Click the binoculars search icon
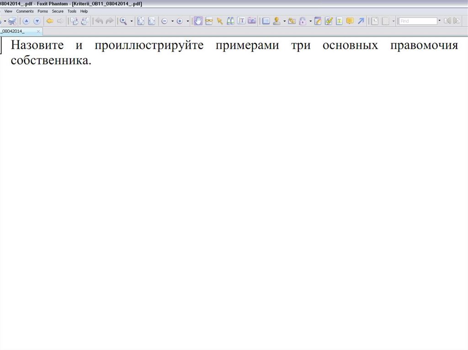This screenshot has height=350, width=468. pyautogui.click(x=230, y=21)
